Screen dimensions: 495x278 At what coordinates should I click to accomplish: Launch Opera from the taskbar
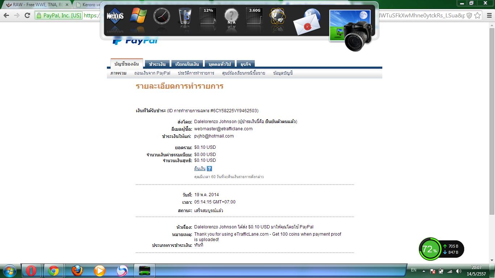[x=31, y=271]
